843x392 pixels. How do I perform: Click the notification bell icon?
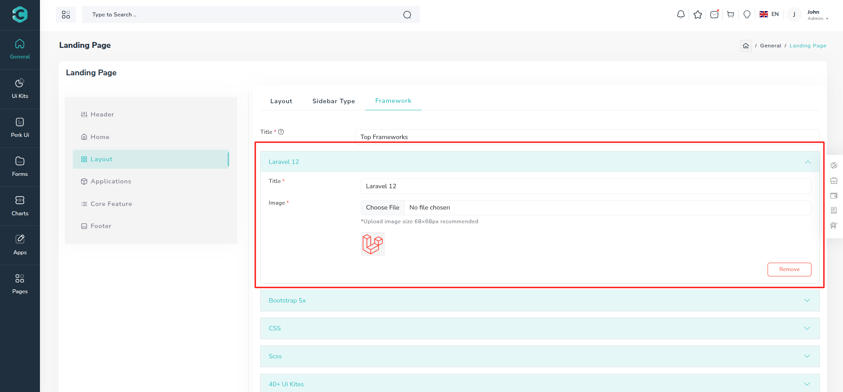pos(681,15)
